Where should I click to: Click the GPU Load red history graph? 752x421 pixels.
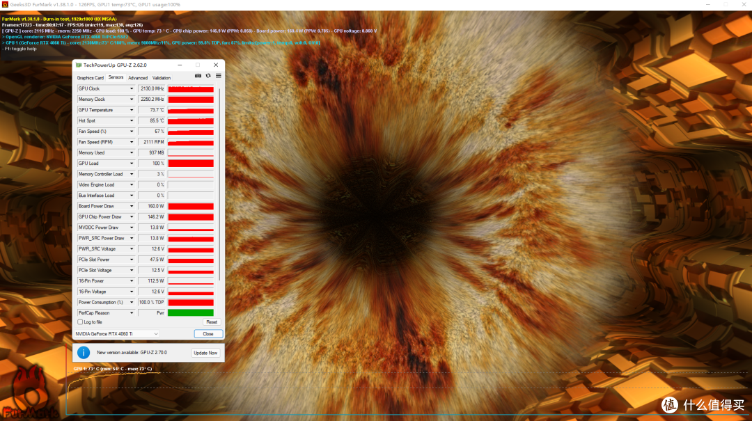[191, 164]
